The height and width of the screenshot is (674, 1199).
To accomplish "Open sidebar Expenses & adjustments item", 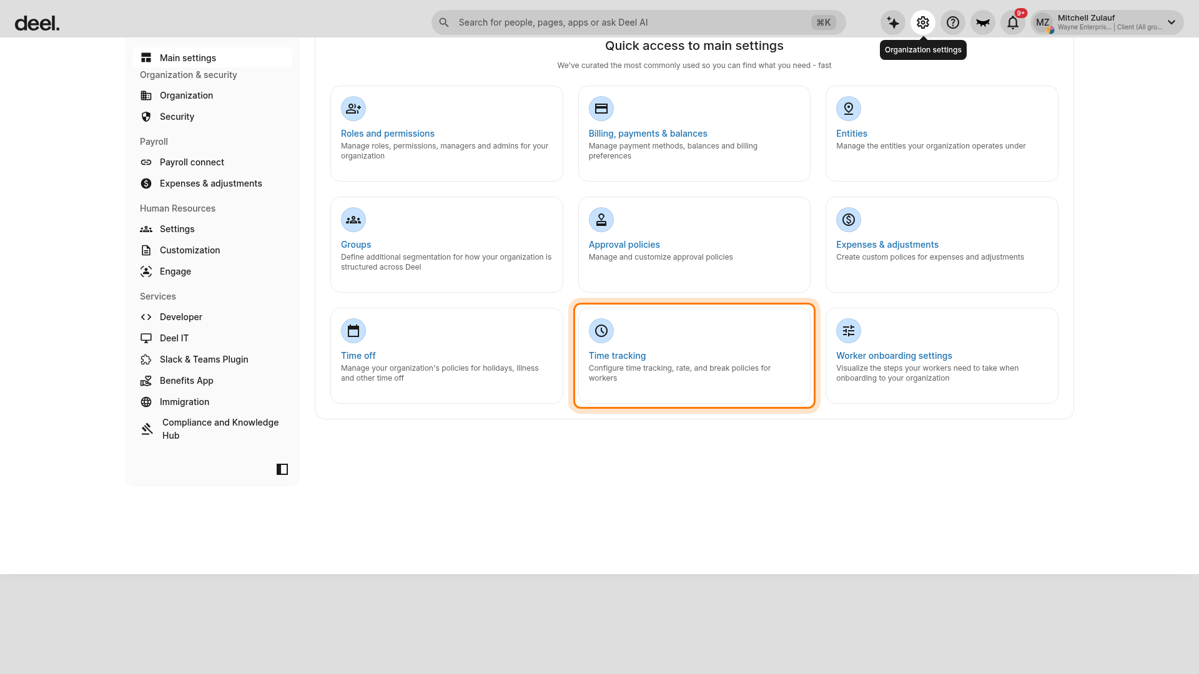I will tap(212, 183).
